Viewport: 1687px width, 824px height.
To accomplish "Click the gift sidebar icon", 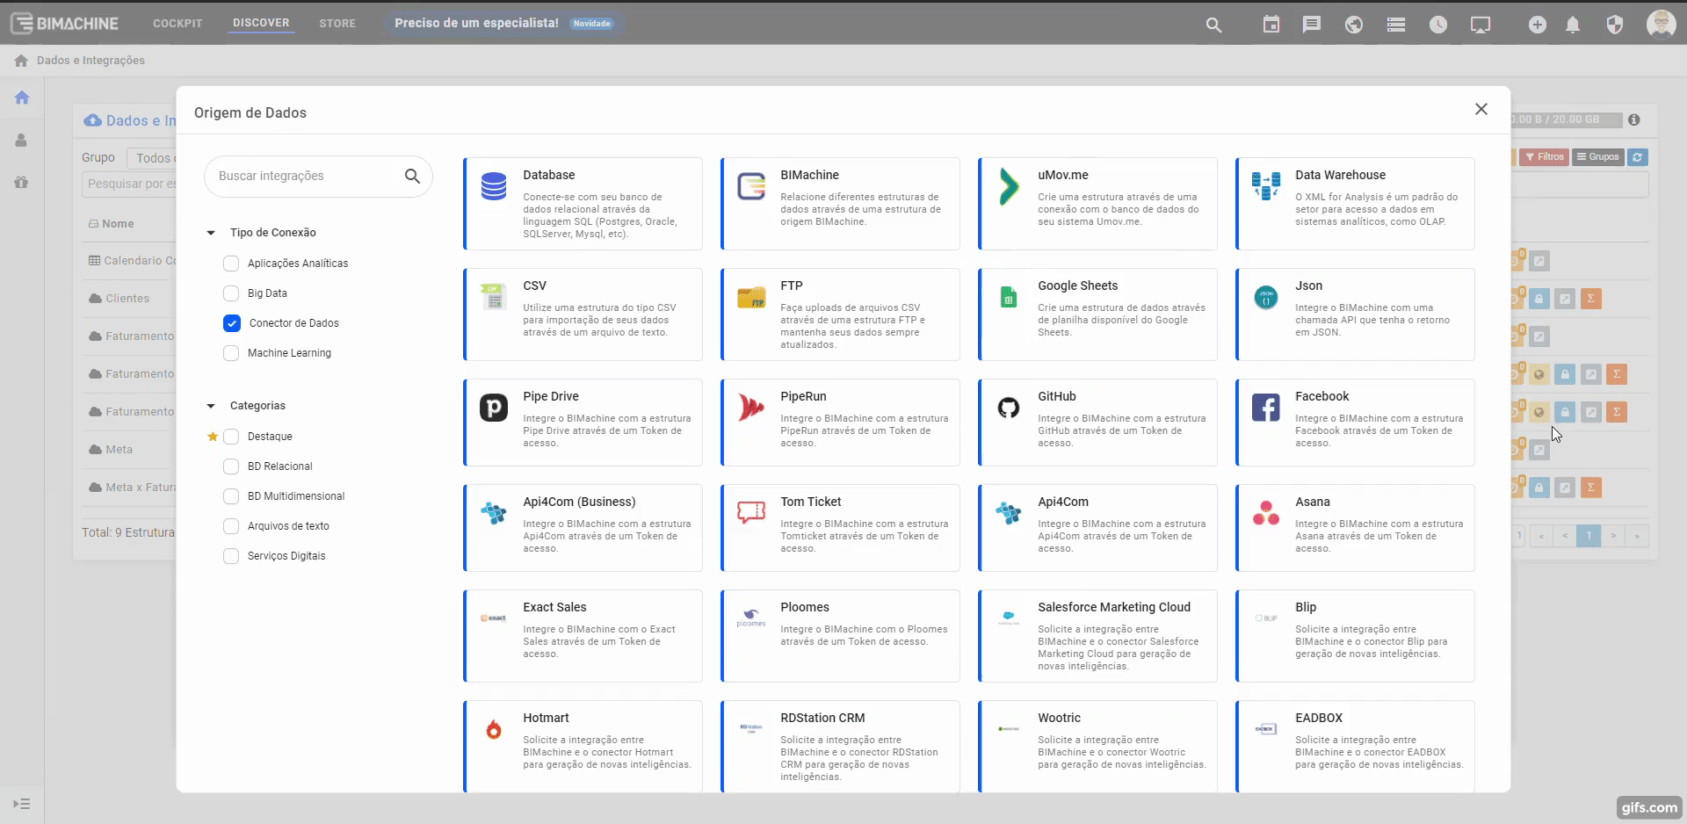I will point(22,182).
